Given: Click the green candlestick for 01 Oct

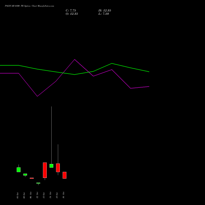Looking at the screenshot, I should click(x=18, y=170).
